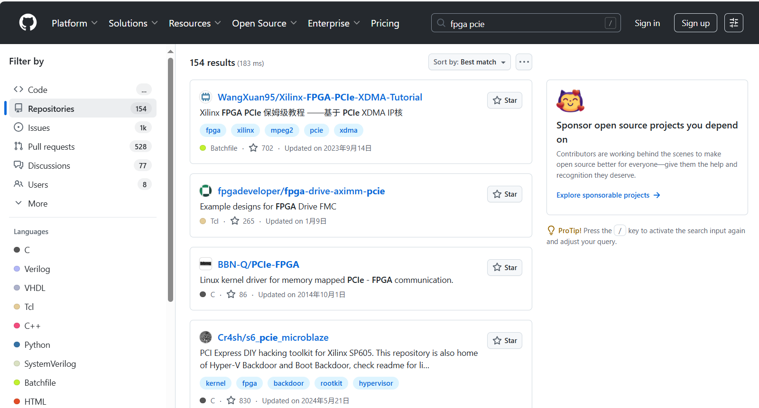The height and width of the screenshot is (408, 759).
Task: Click the filter sidebar scrollbar thumb
Action: pyautogui.click(x=171, y=180)
